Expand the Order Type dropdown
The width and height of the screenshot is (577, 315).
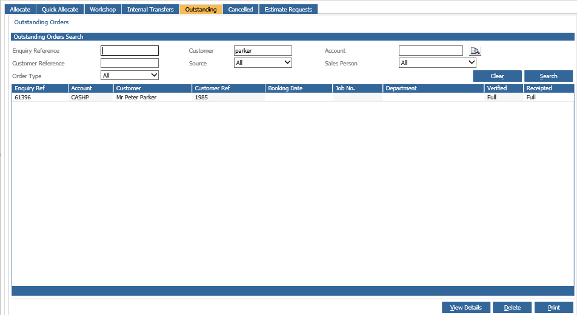130,75
